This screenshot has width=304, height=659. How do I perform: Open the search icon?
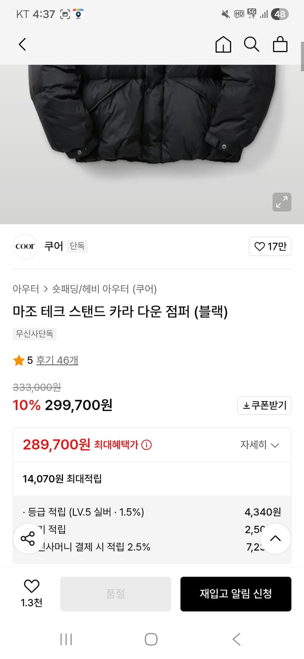point(251,44)
